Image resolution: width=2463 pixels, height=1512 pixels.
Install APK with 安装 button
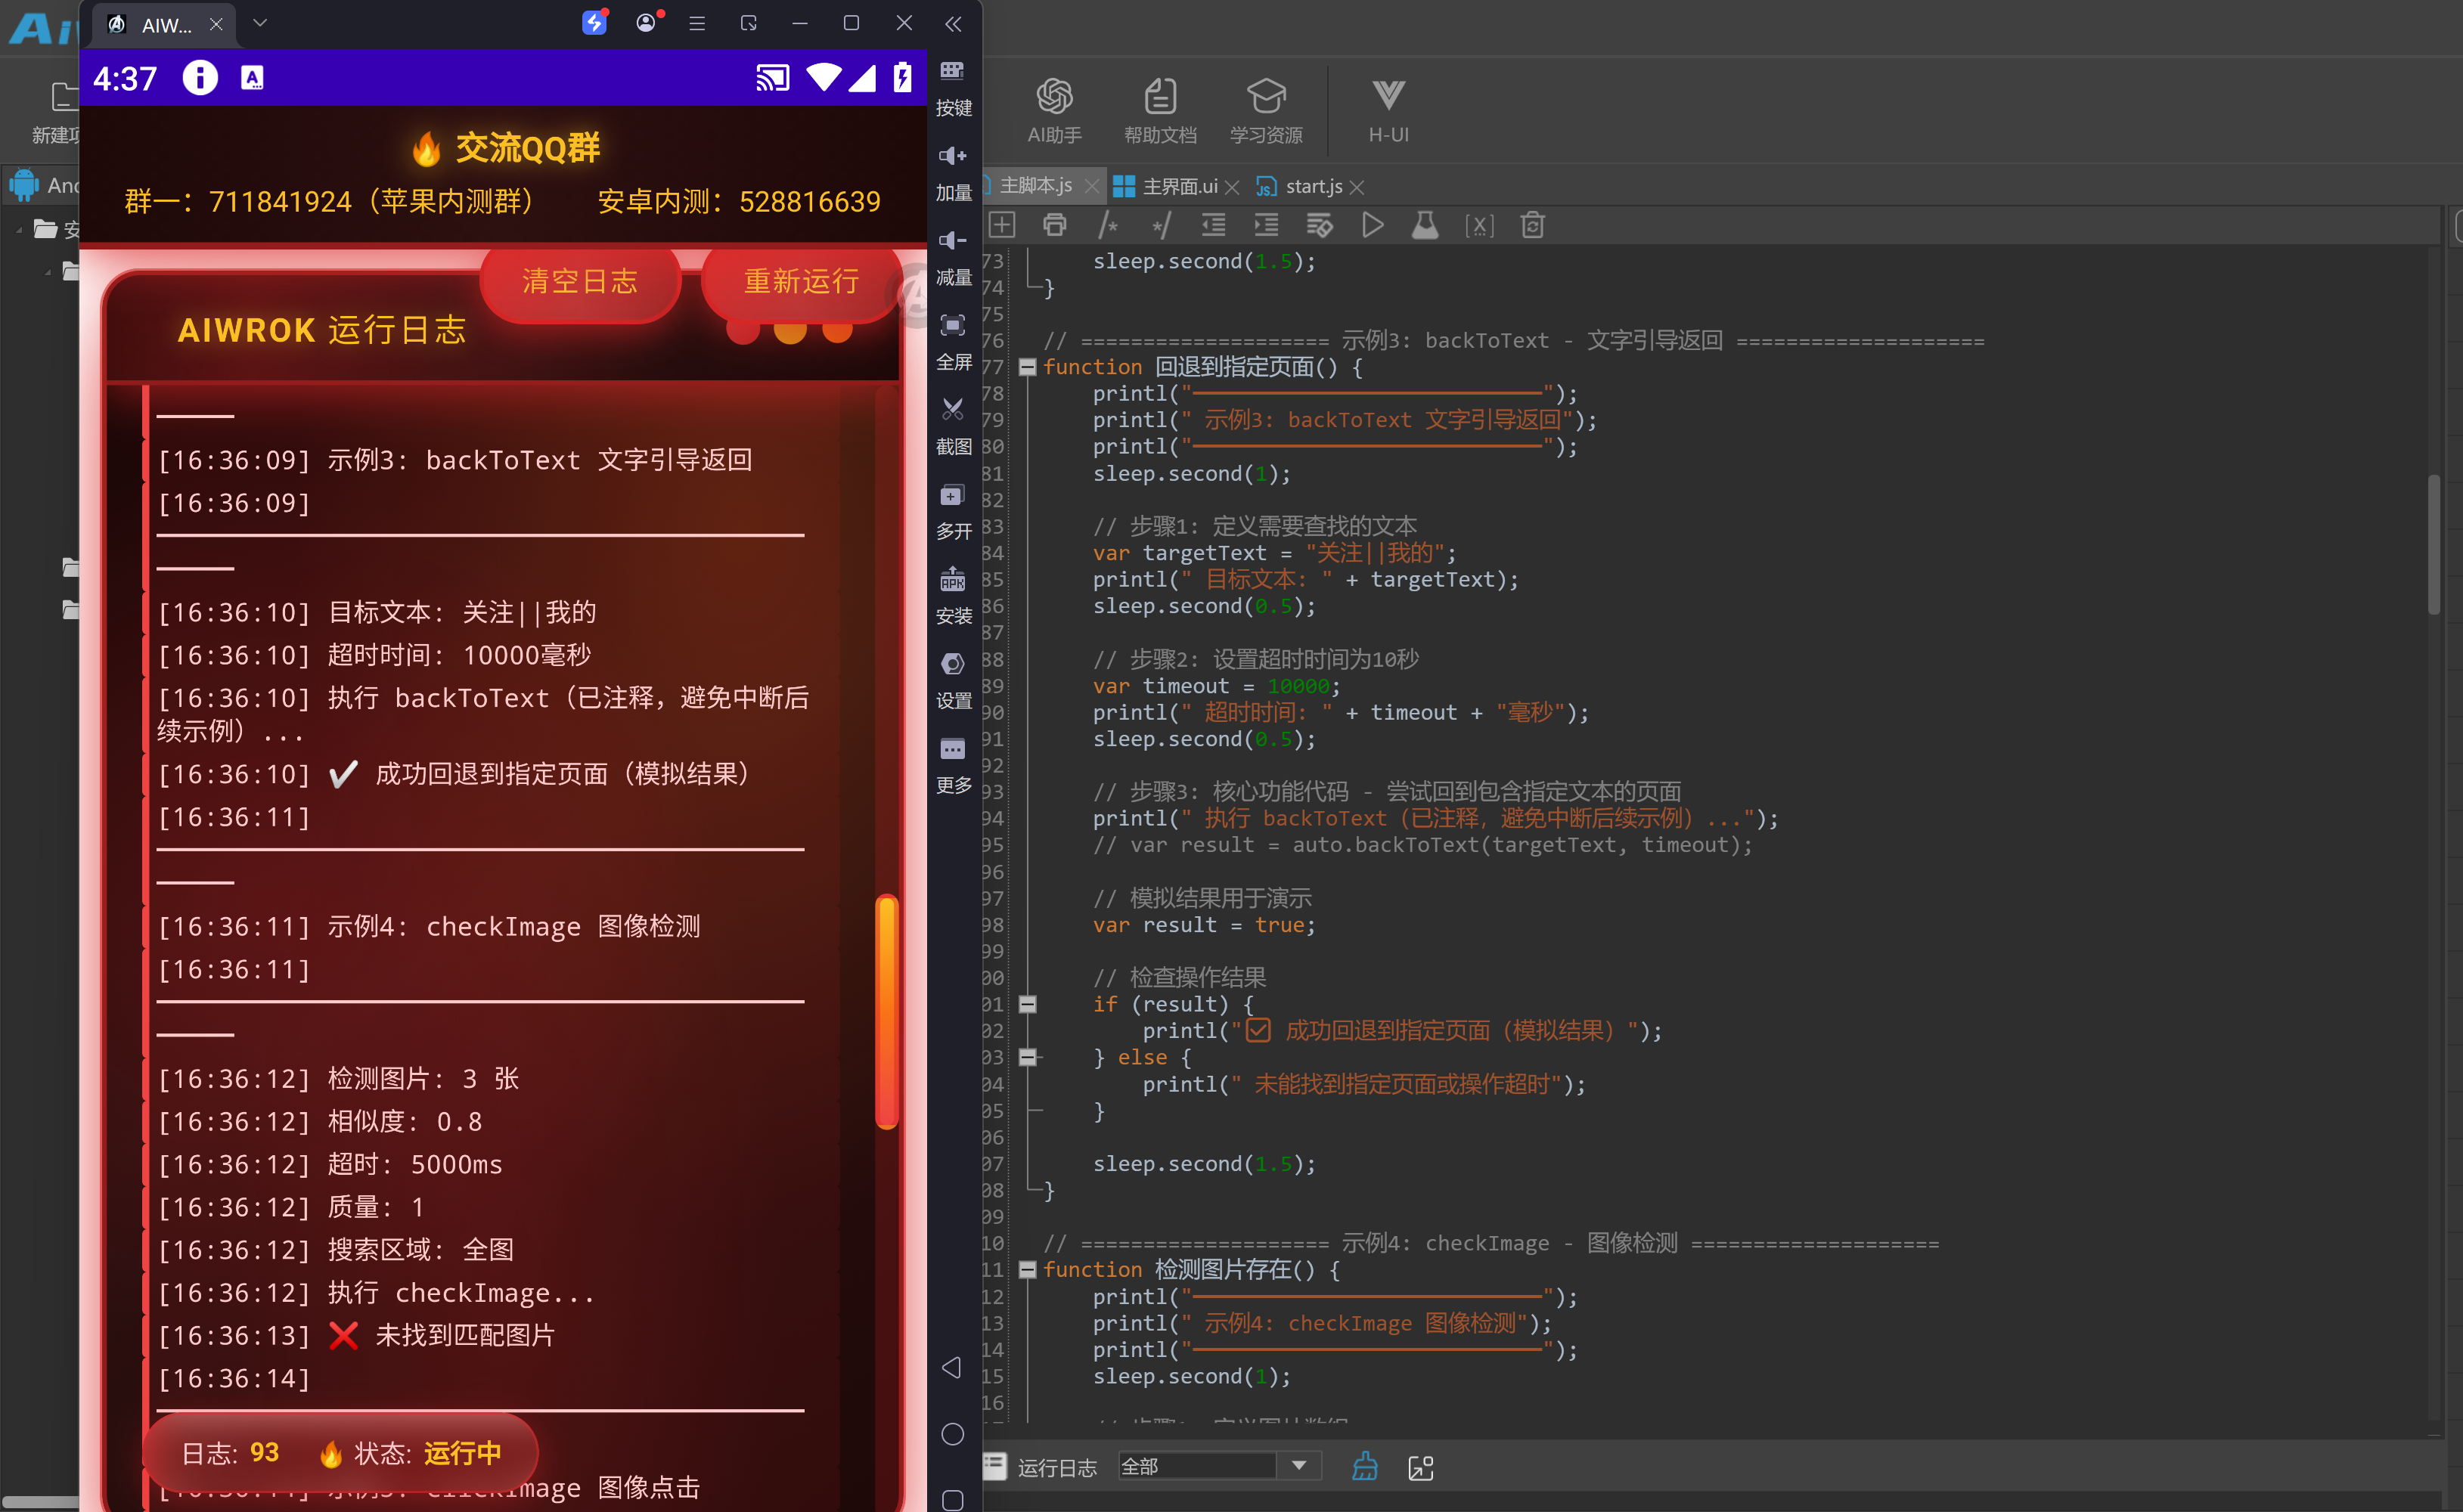953,596
